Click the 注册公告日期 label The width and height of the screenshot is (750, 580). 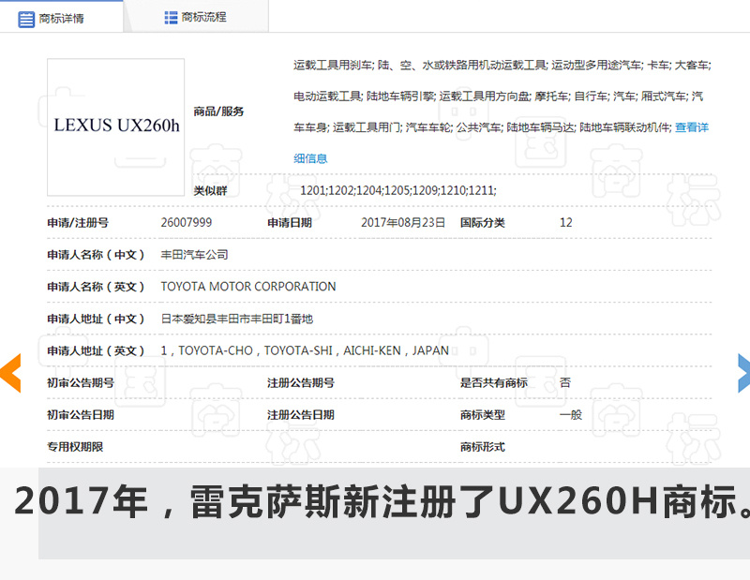300,414
